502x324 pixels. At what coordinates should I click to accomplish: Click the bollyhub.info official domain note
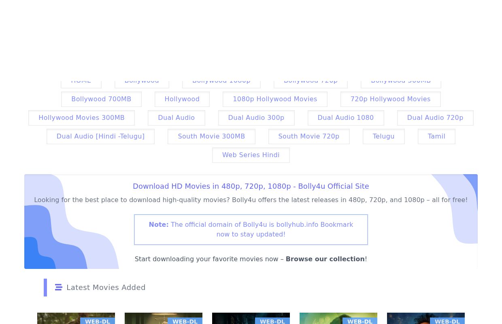(x=251, y=230)
